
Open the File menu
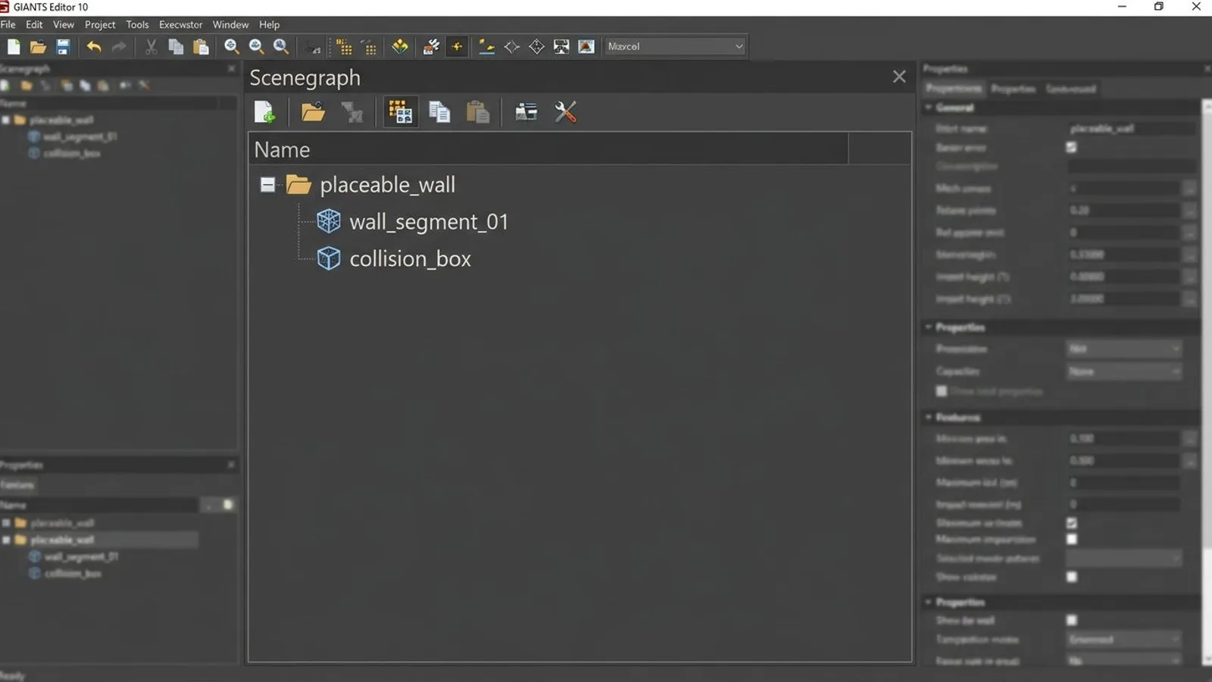(8, 25)
